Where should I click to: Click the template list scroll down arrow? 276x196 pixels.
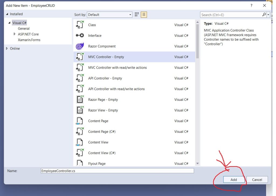point(198,163)
